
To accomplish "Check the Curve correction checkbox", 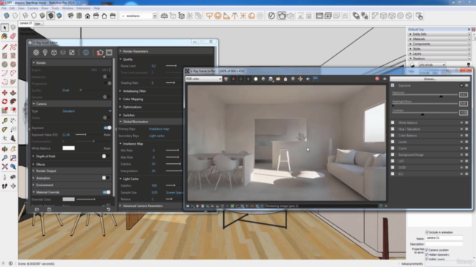I will pos(393,148).
